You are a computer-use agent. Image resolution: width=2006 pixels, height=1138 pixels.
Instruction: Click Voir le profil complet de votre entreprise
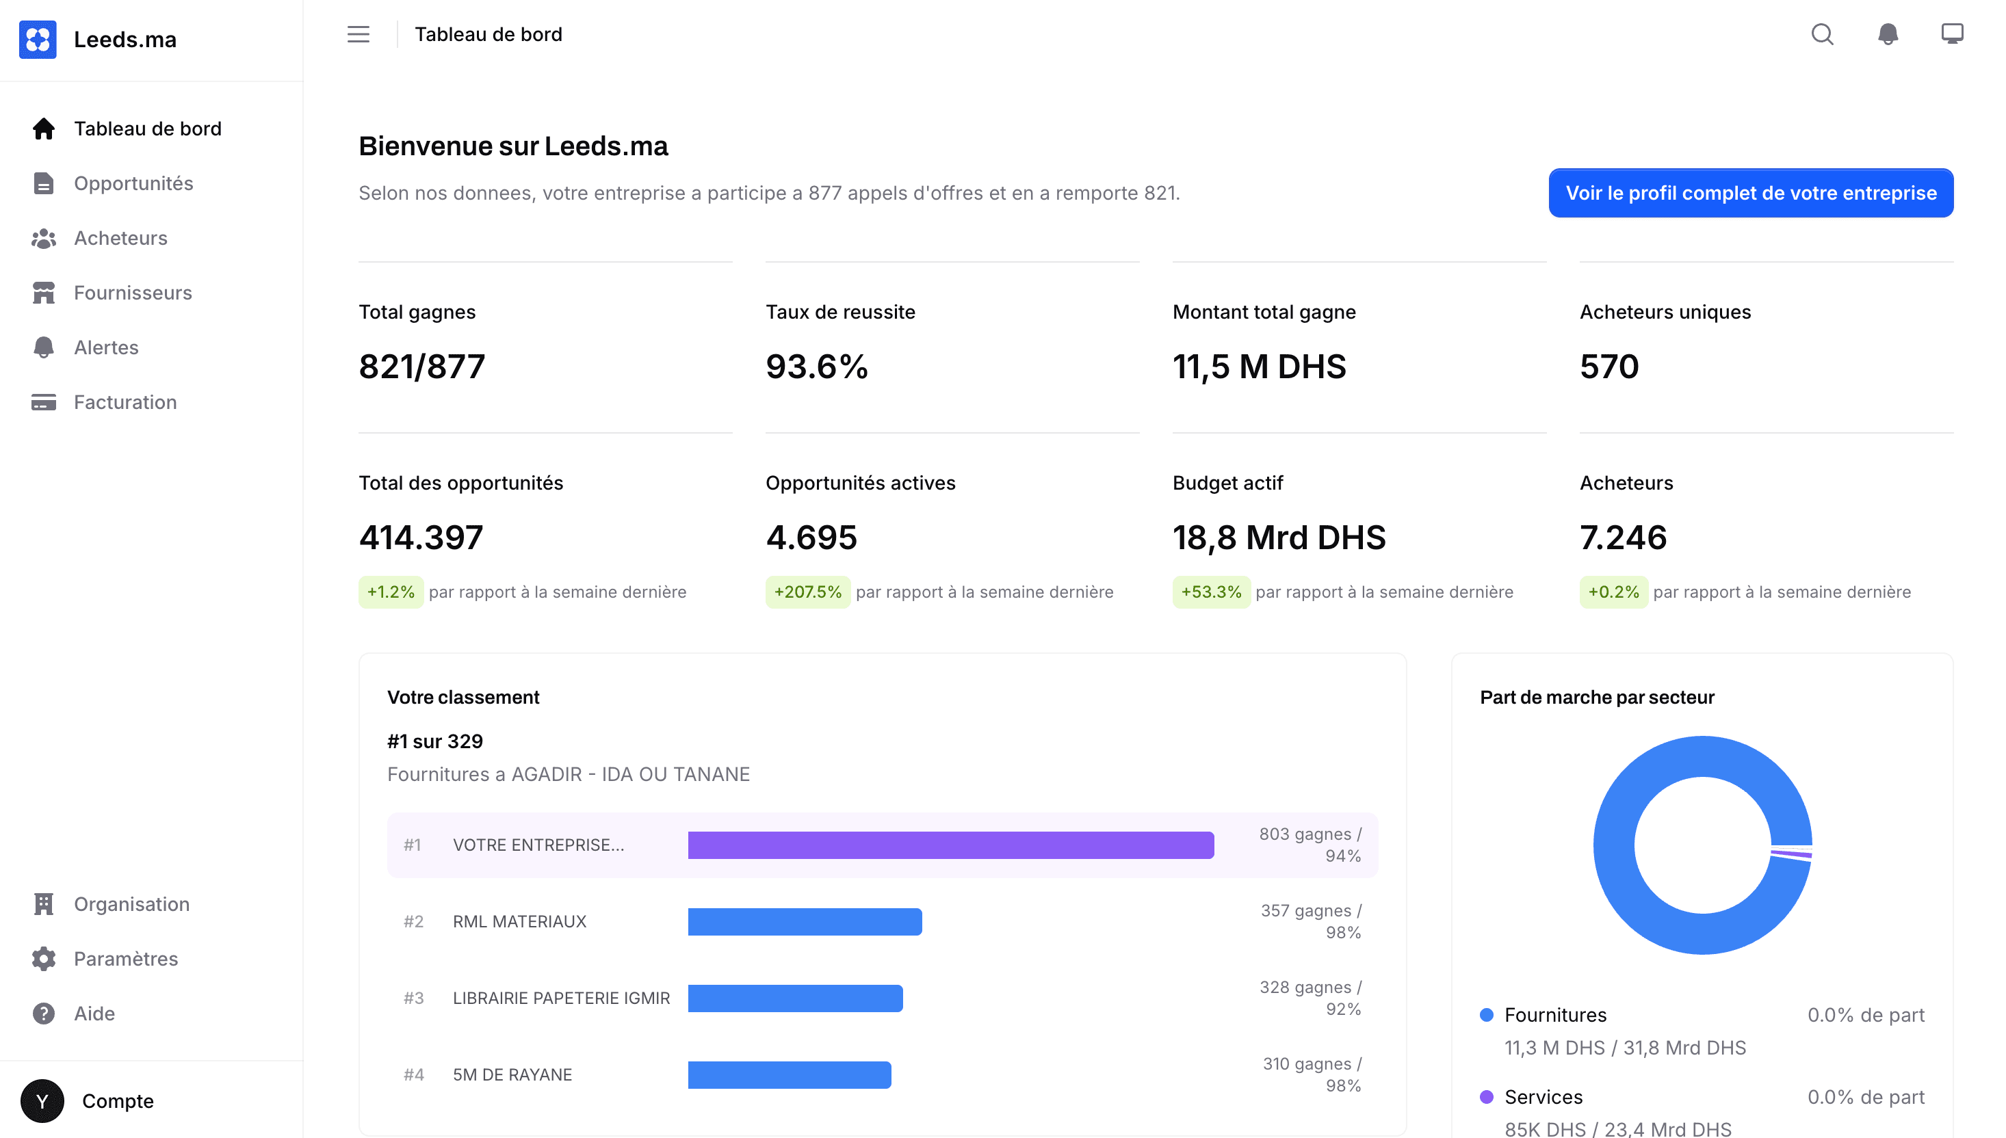coord(1750,193)
